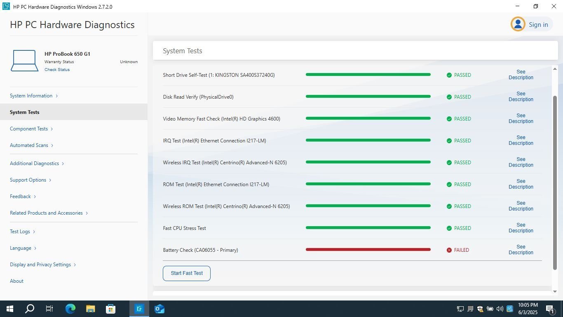The width and height of the screenshot is (563, 317).
Task: See Description for Wireless ROM Test
Action: [x=521, y=206]
